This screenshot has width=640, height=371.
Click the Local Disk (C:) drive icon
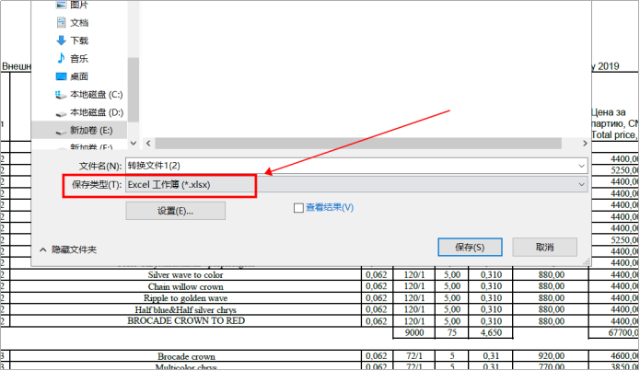(61, 95)
